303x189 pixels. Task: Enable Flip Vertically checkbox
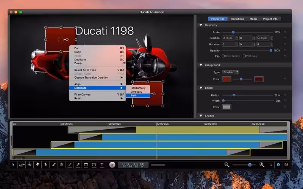pos(244,56)
